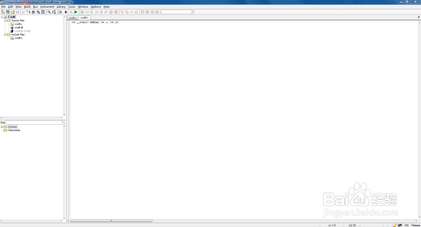Screen dimensions: 421x227
Task: Select cvidll.c in the Source Files
Action: 19,24
